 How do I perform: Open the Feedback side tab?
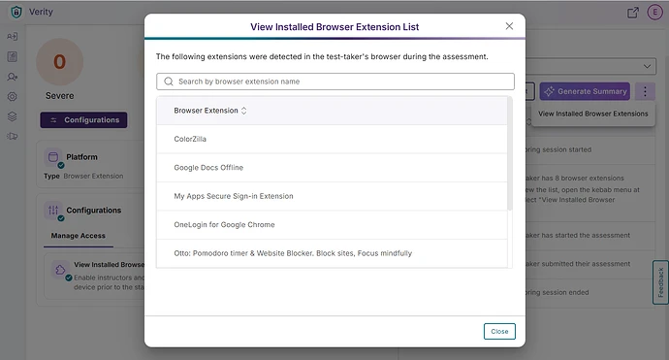[660, 282]
